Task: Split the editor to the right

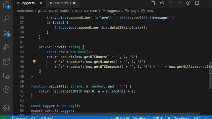Action: (x=197, y=3)
